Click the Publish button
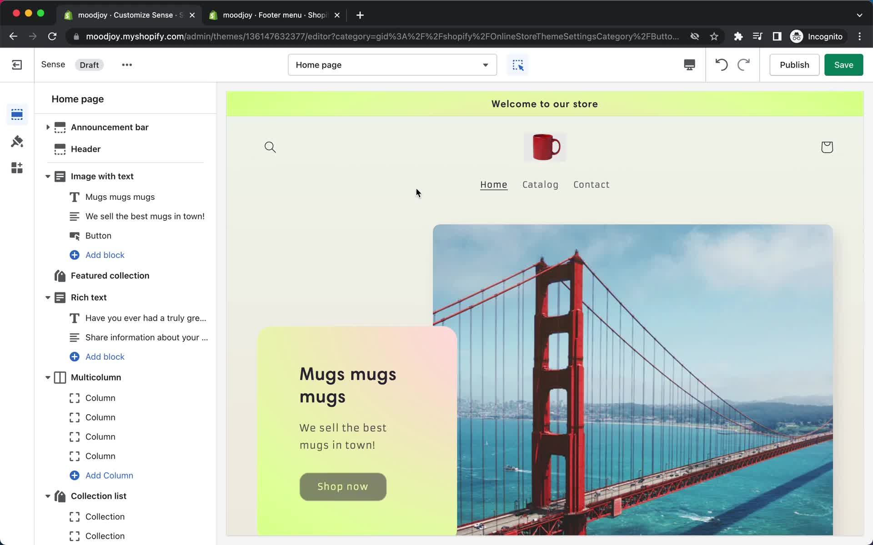873x545 pixels. tap(794, 64)
